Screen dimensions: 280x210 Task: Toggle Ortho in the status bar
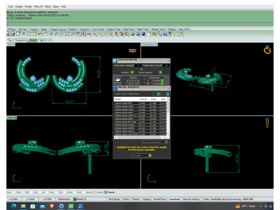coord(126,199)
